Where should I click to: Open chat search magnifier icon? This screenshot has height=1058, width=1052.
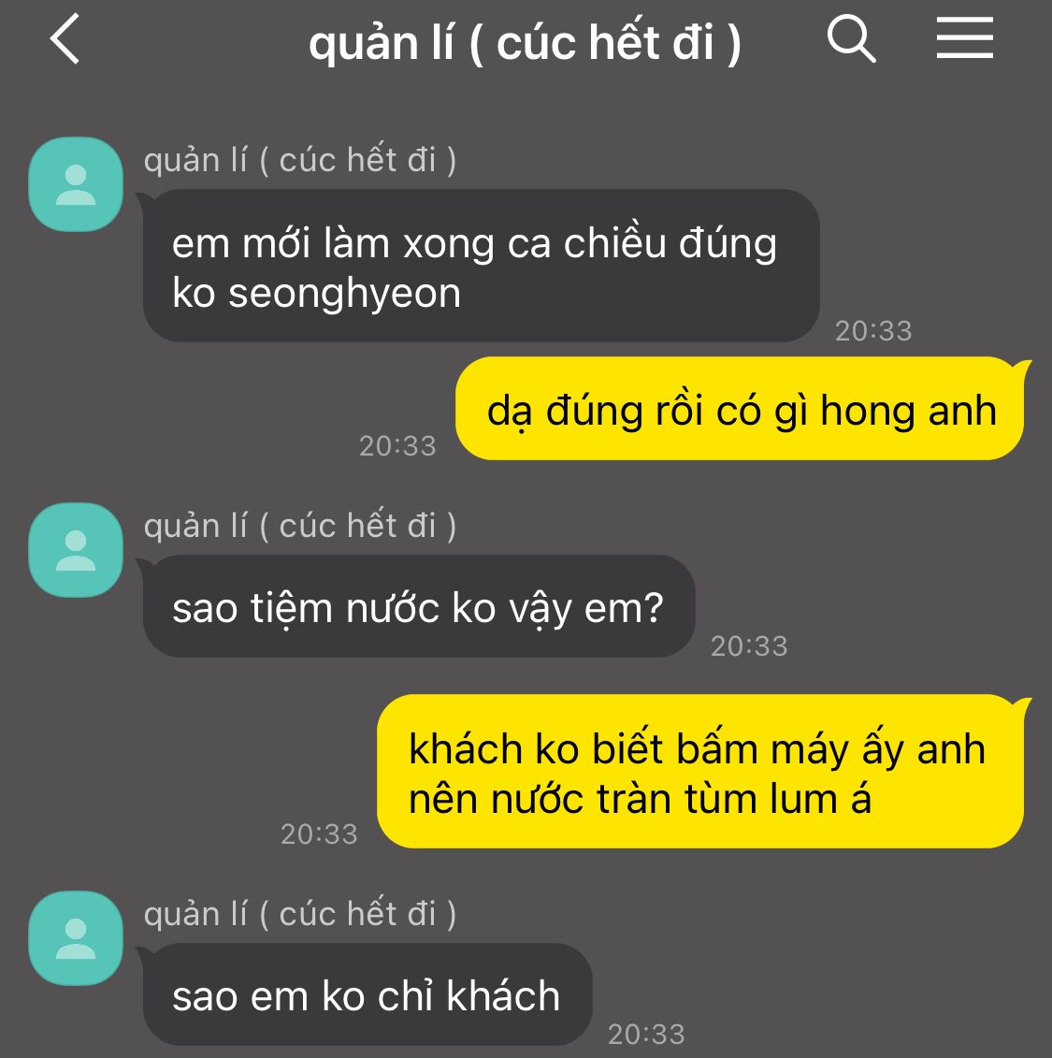click(851, 39)
